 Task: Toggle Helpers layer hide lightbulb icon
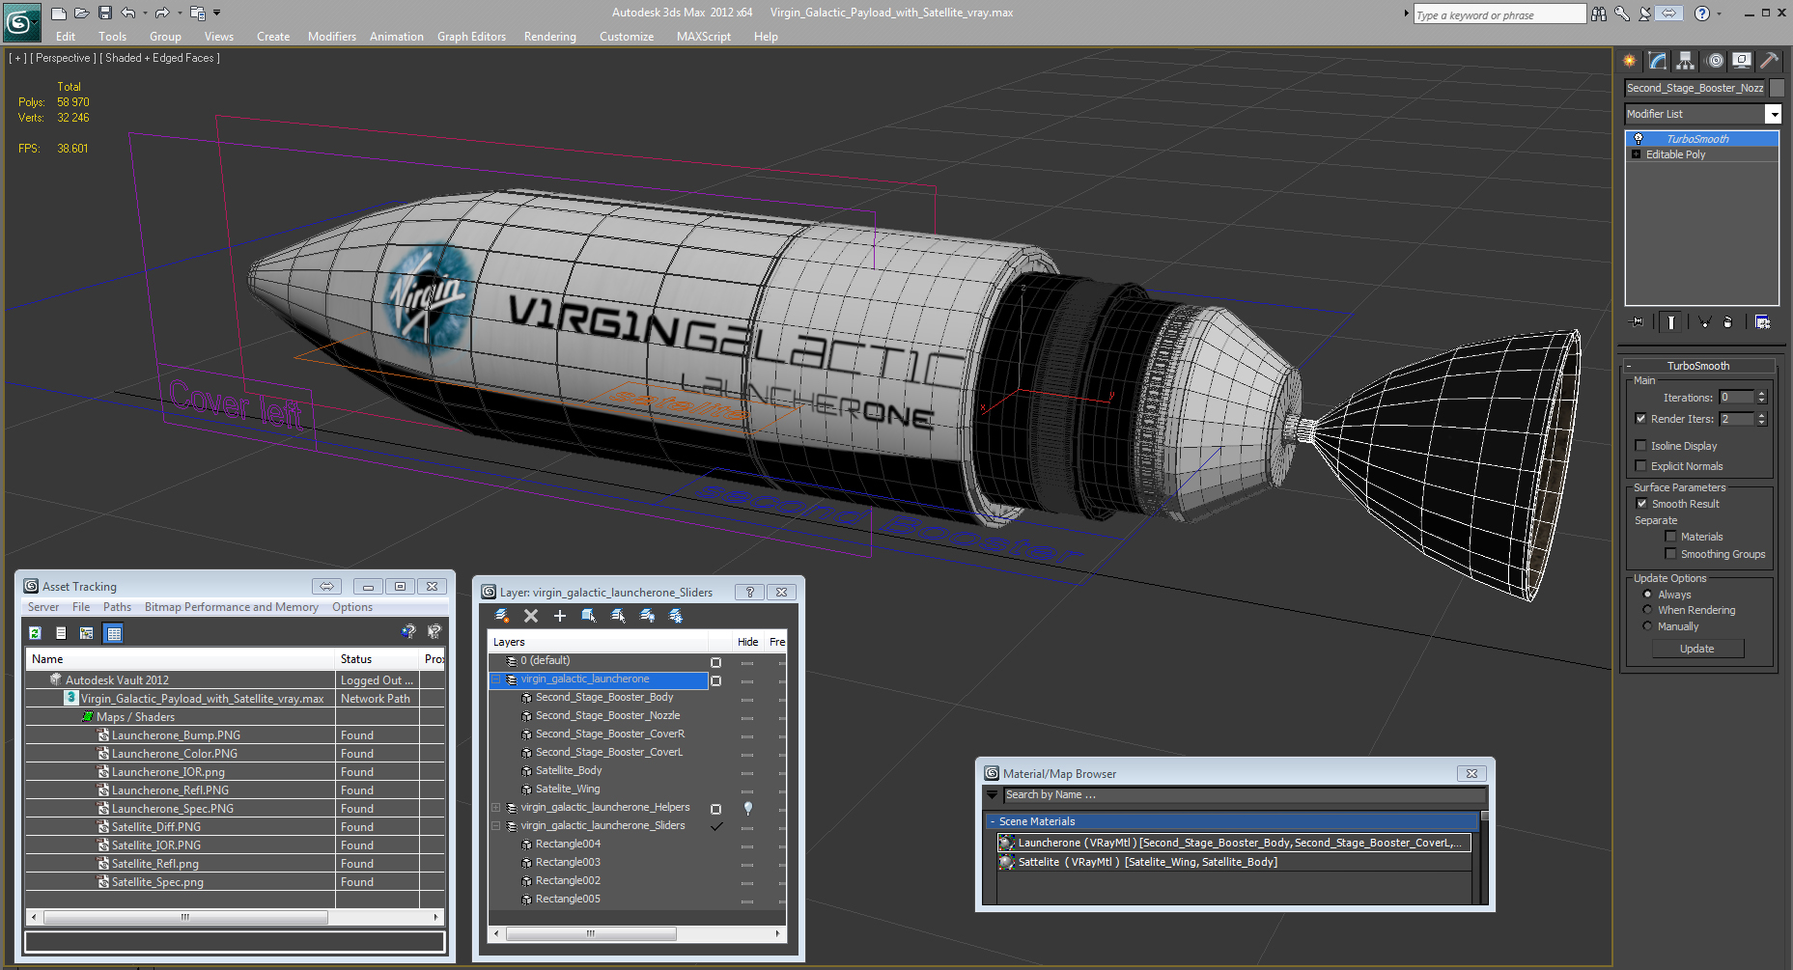tap(747, 808)
